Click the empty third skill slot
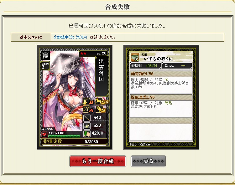This screenshot has width=235, height=185. pyautogui.click(x=161, y=129)
